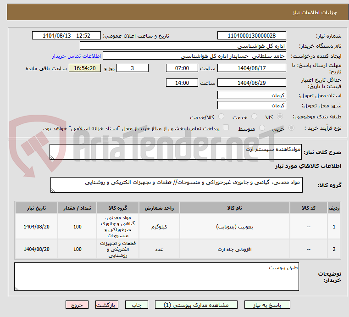Click the announcement date field 1404/08/13 - 12:52
349x317 pixels.
click(x=66, y=36)
